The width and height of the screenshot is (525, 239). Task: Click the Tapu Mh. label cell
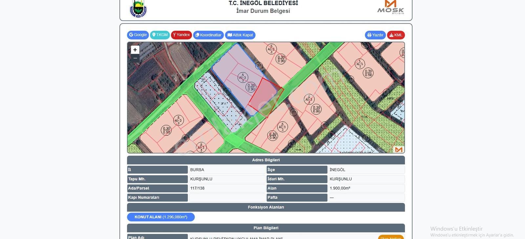pos(157,179)
